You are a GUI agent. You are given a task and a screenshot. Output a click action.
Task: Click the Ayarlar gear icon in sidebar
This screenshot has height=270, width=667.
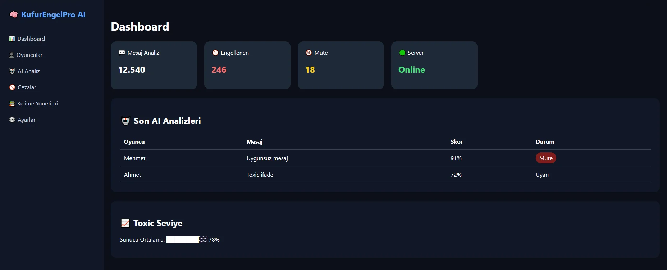[x=12, y=120]
